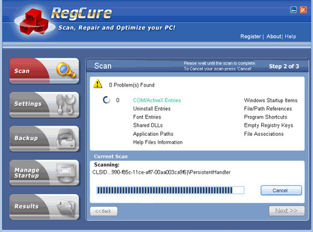Click the Current Scan heading
The width and height of the screenshot is (313, 232).
point(111,156)
